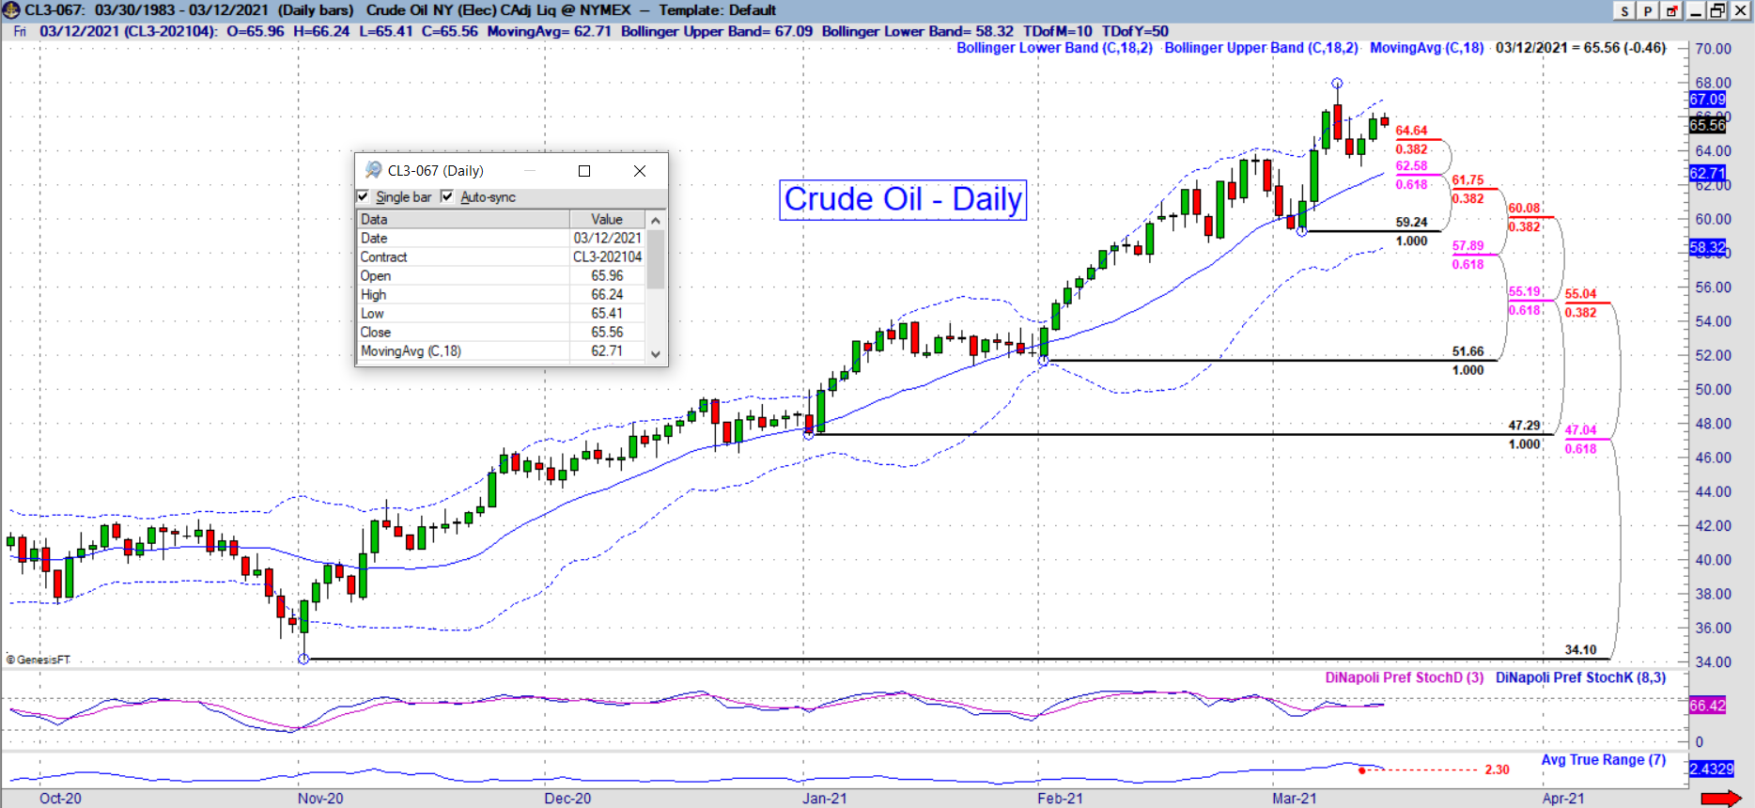Screen dimensions: 1755x808
Task: Toggle the Auto-sync checkbox
Action: (x=447, y=197)
